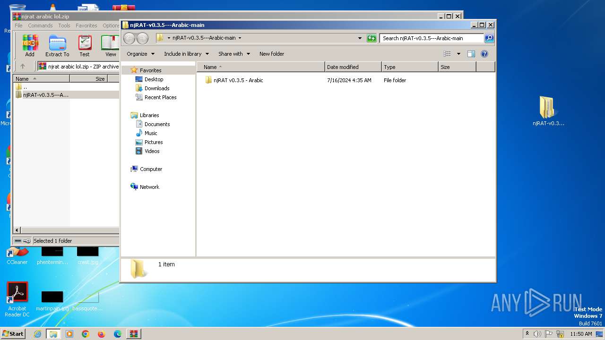This screenshot has width=605, height=340.
Task: Click WinRAR taskbar button
Action: 134,334
